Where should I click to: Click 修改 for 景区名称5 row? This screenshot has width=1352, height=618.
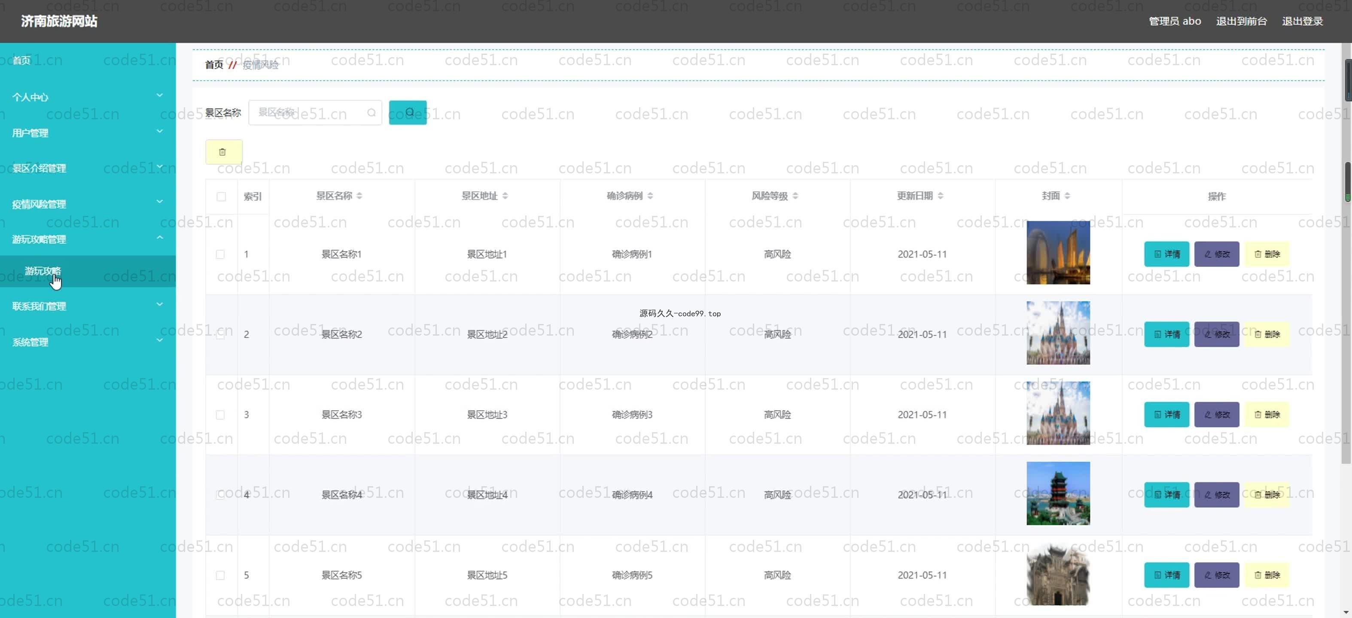pos(1217,575)
